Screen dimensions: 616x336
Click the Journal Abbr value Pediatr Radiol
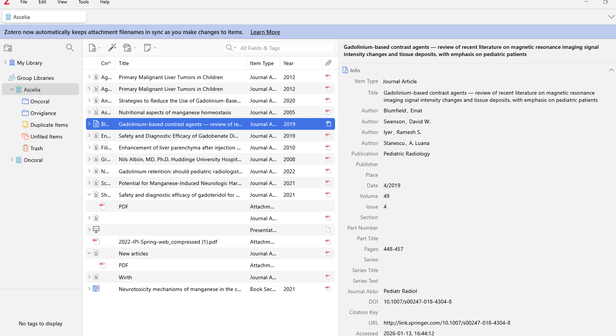point(400,291)
